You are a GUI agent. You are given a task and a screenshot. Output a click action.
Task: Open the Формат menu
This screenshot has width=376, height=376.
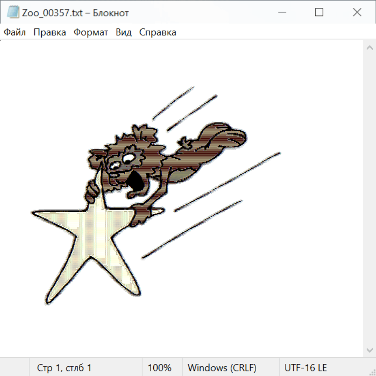(x=91, y=33)
